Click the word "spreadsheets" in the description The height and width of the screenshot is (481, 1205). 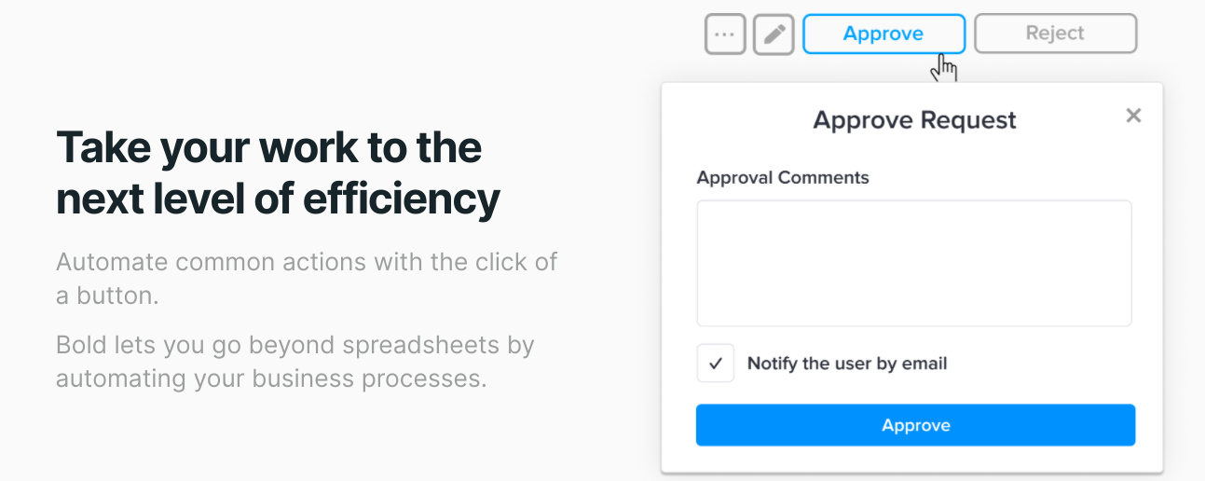(x=421, y=346)
